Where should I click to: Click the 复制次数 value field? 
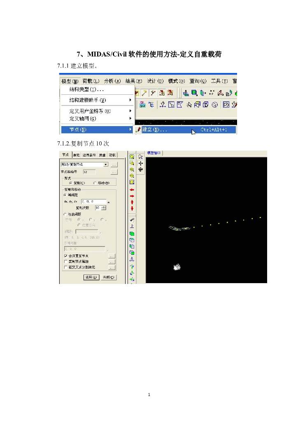98,208
